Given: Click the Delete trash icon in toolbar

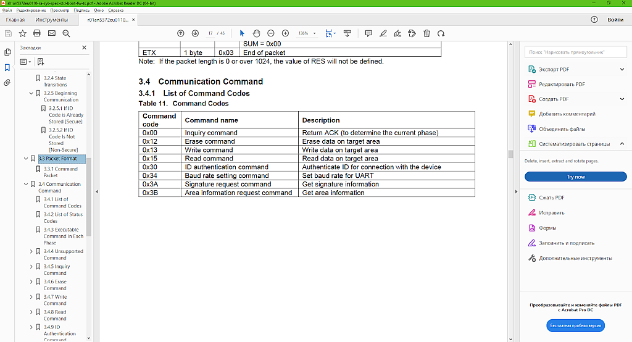Looking at the screenshot, I should (x=426, y=33).
